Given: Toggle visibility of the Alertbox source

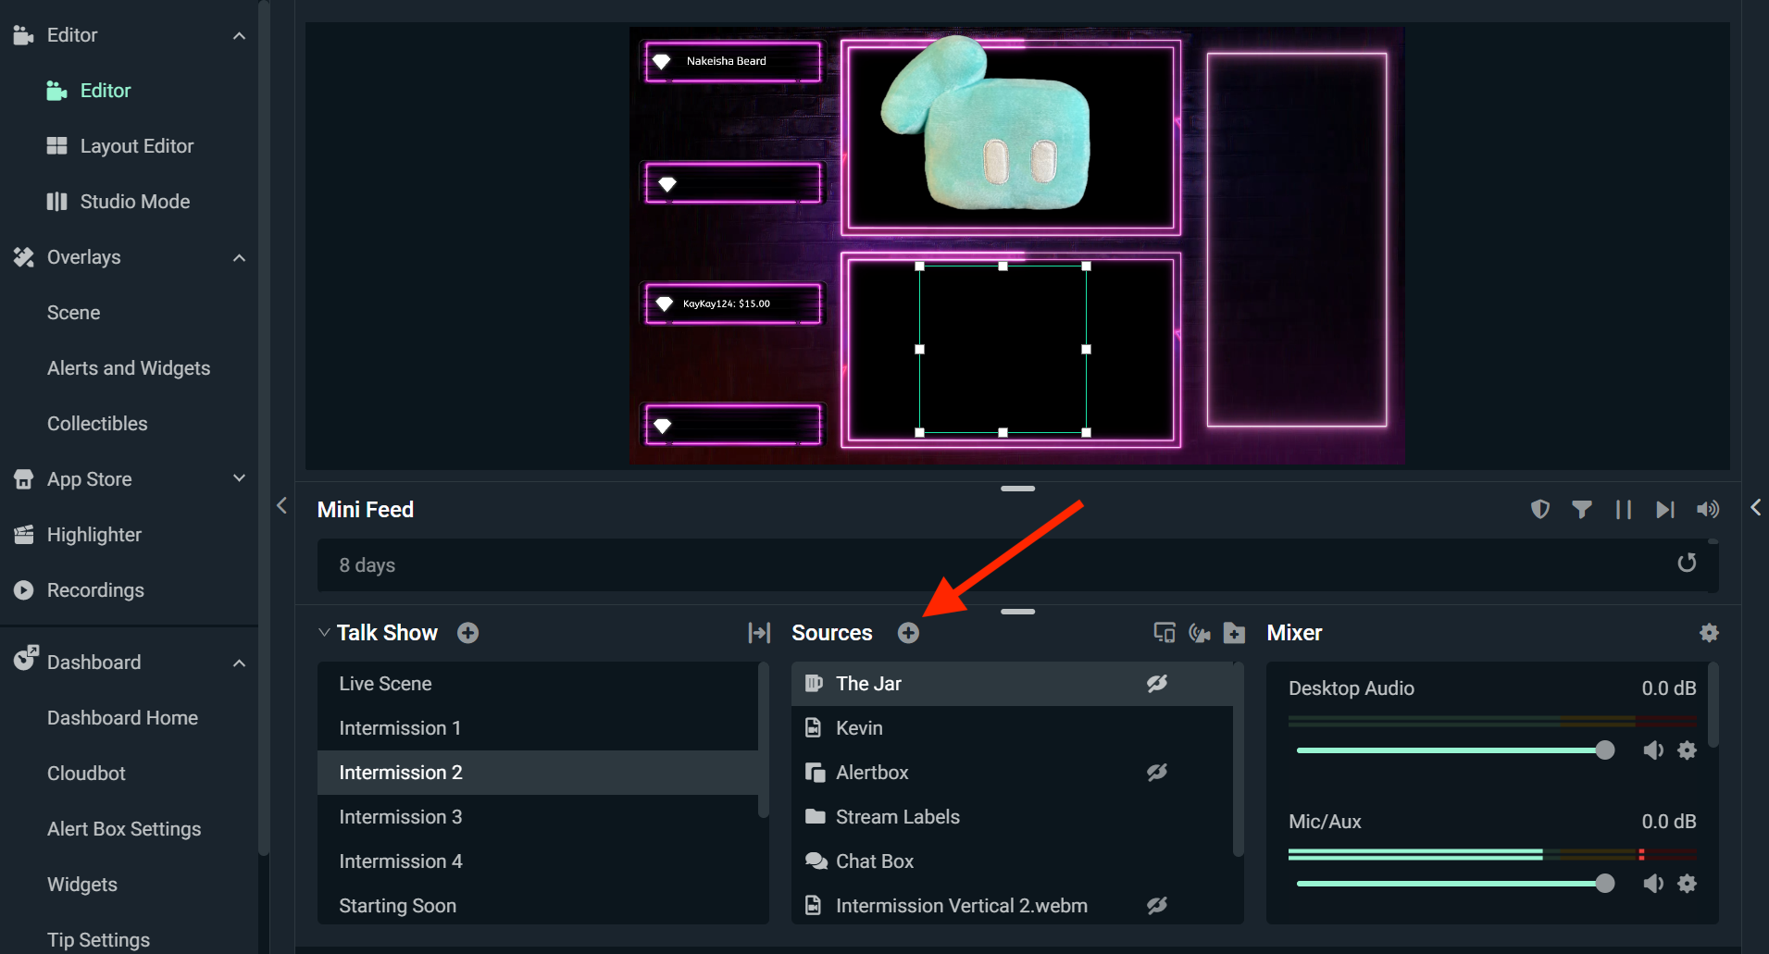Looking at the screenshot, I should (1158, 772).
